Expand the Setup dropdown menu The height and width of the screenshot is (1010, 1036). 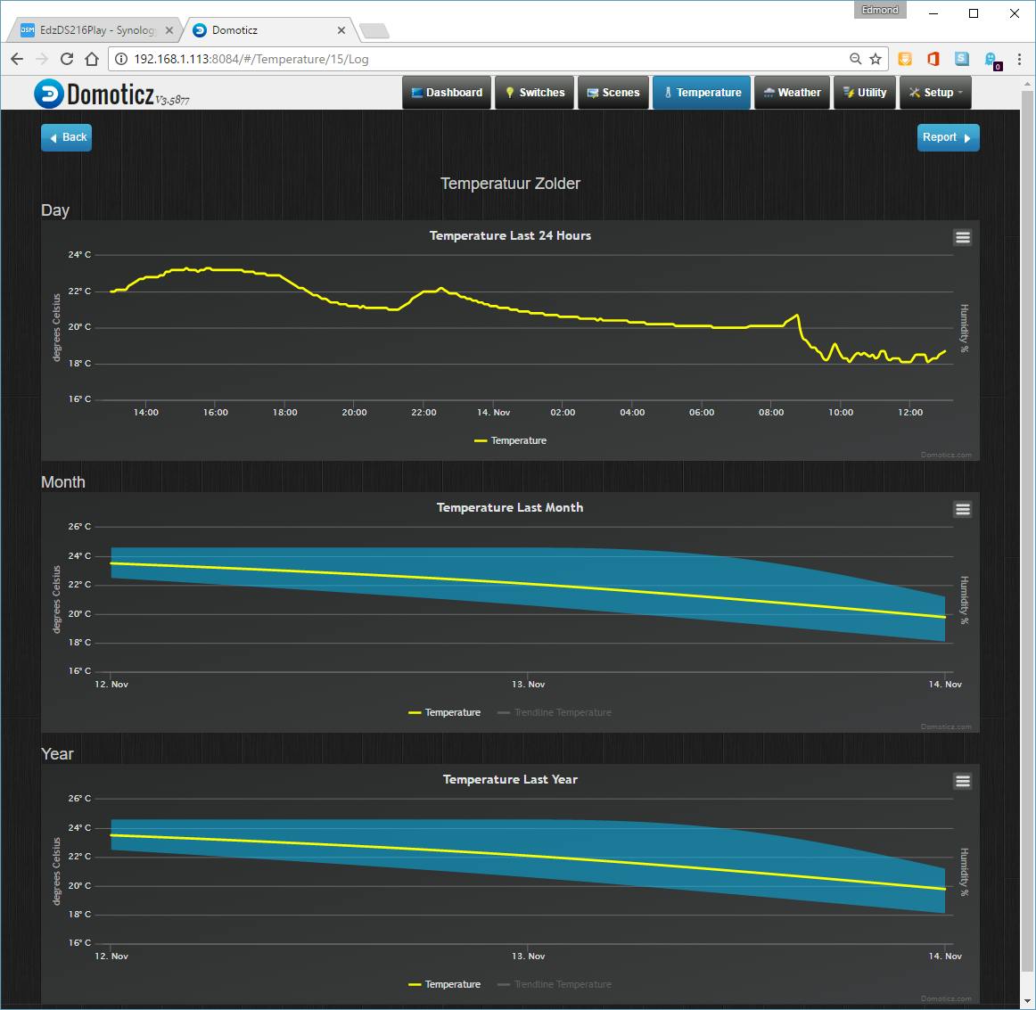[x=935, y=93]
